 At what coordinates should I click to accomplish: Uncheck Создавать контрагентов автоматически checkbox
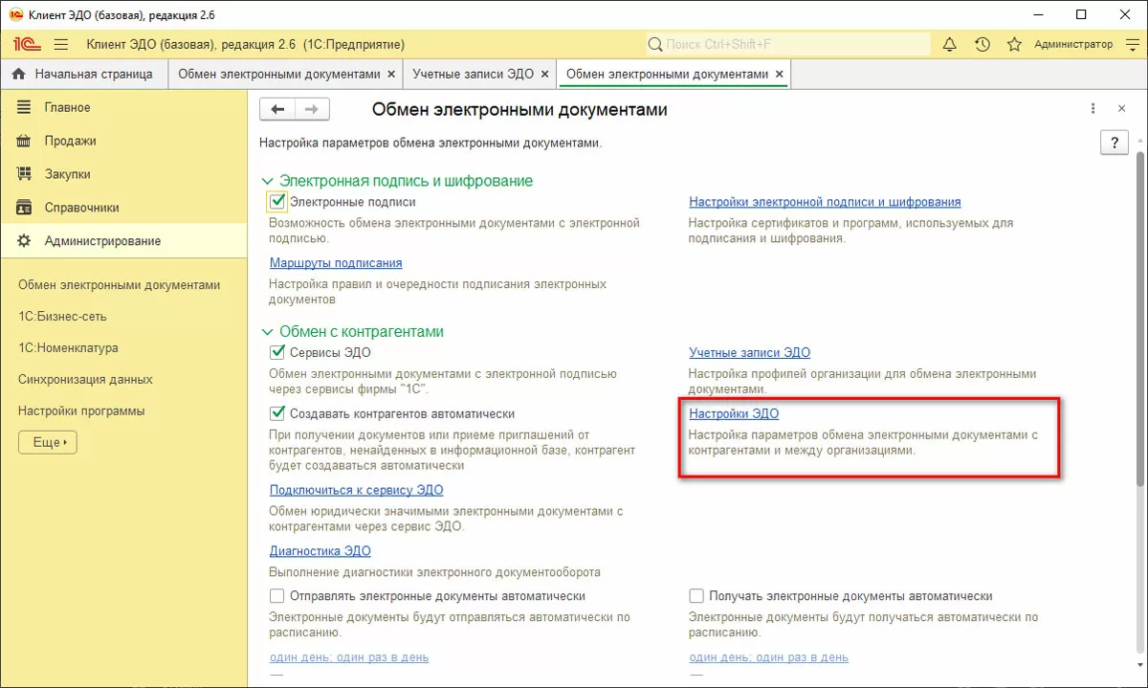(277, 413)
